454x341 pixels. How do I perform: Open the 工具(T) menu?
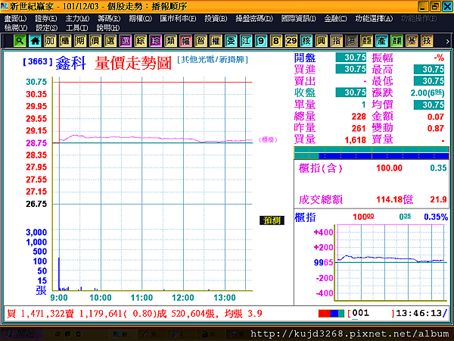(x=76, y=28)
